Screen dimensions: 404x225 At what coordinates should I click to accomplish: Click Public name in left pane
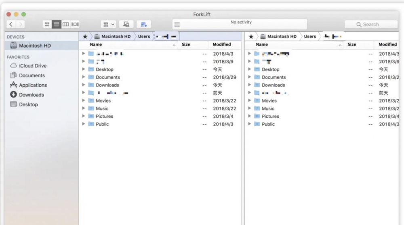(102, 124)
